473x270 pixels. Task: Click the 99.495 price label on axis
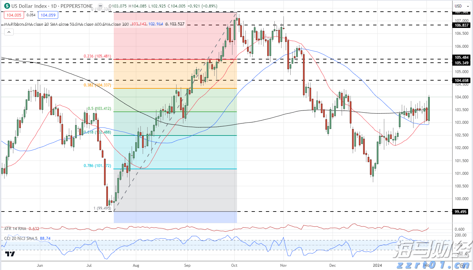pyautogui.click(x=460, y=212)
